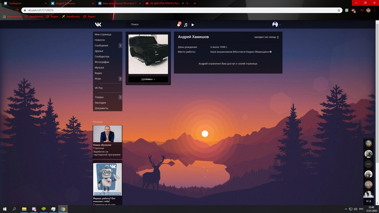Viewport: 379px width, 213px height.
Task: Open File Explorer from the taskbar
Action: (24, 209)
